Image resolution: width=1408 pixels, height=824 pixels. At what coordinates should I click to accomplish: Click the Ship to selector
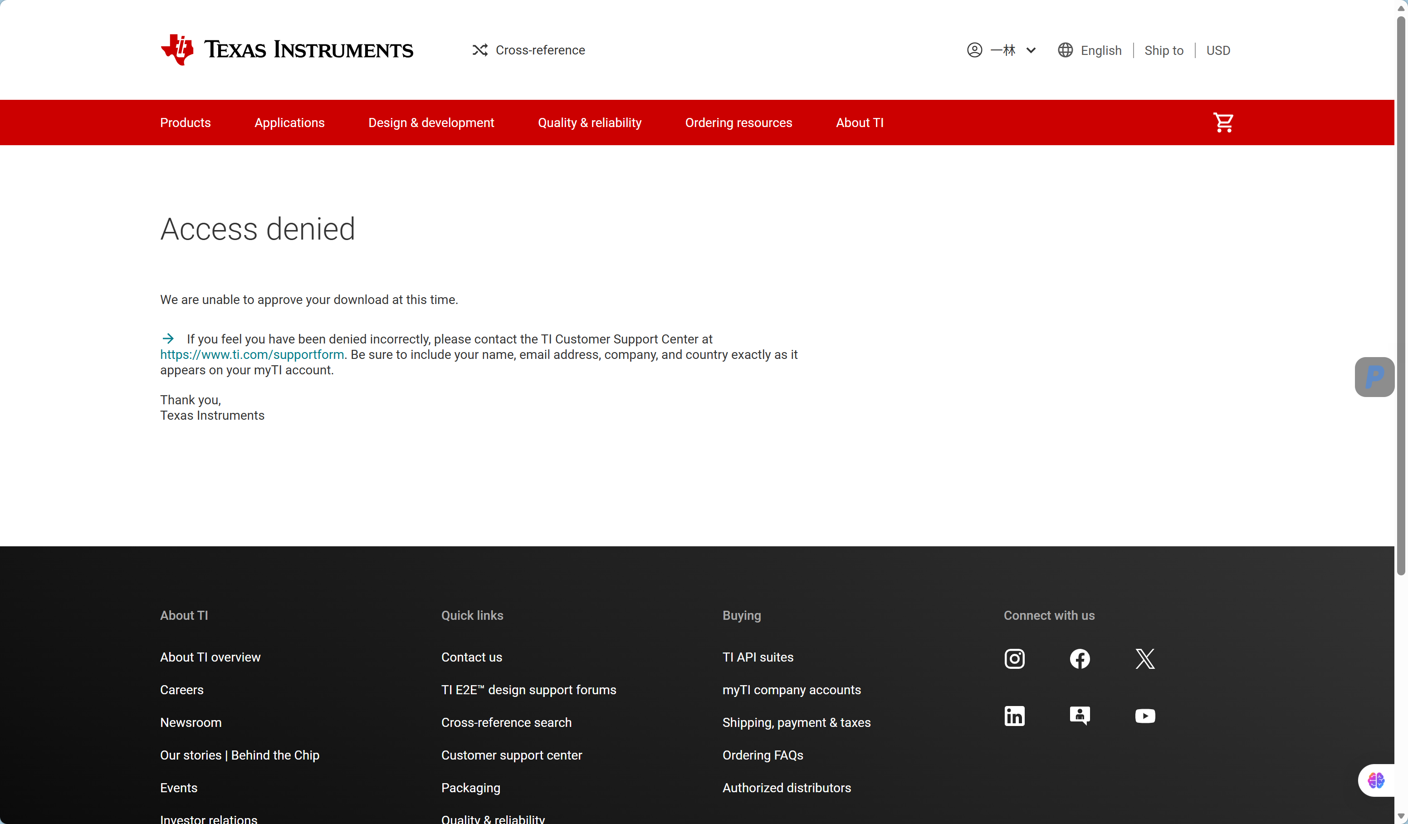(1164, 51)
